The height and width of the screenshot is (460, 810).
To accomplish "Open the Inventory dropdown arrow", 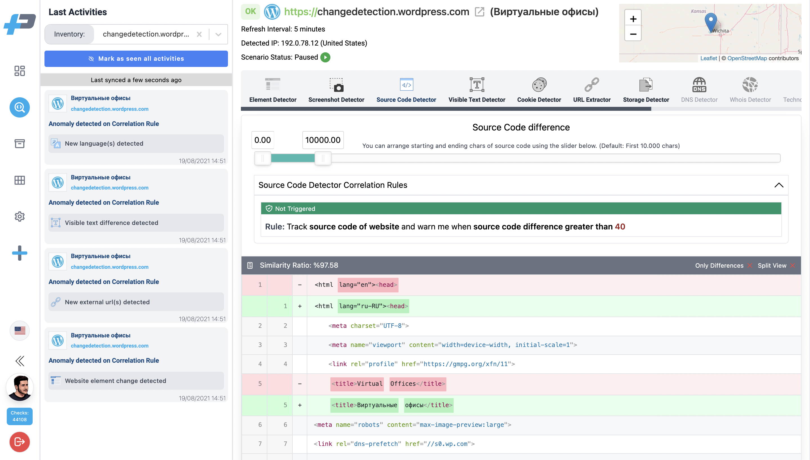I will tap(218, 34).
